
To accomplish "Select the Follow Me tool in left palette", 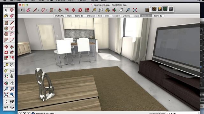I will (x=12, y=52).
